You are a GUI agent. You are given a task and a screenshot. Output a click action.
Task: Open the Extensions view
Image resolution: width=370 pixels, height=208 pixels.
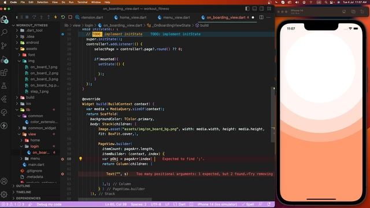[x=4, y=72]
